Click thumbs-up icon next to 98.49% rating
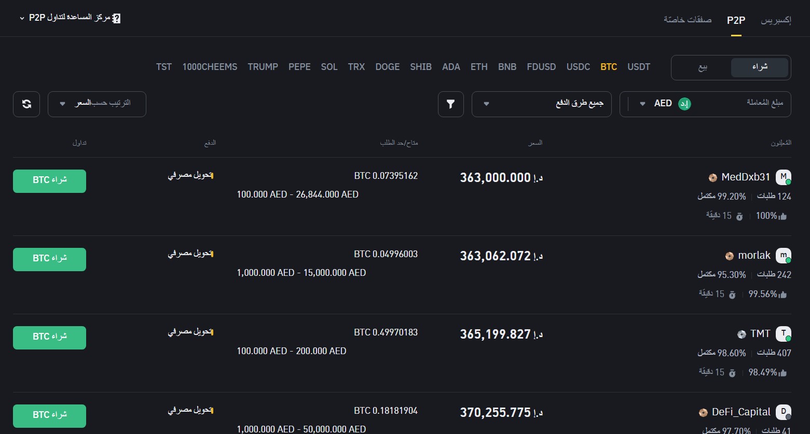This screenshot has height=434, width=810. [x=783, y=373]
